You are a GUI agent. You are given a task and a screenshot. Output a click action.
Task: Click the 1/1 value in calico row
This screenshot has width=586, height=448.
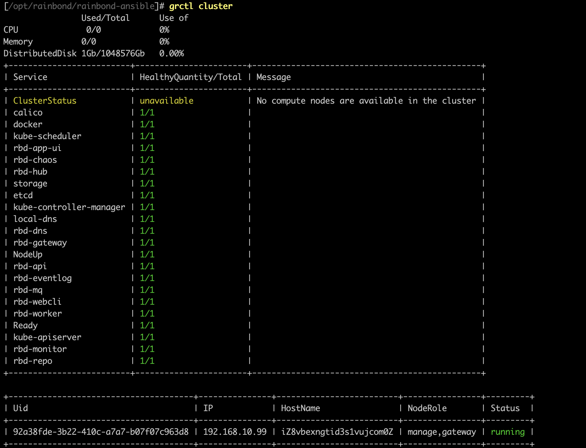coord(147,113)
